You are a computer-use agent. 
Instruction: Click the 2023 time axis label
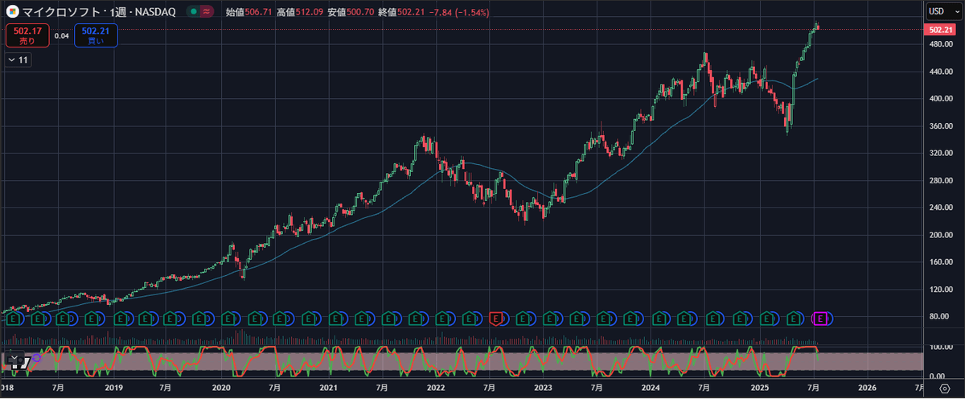(544, 387)
